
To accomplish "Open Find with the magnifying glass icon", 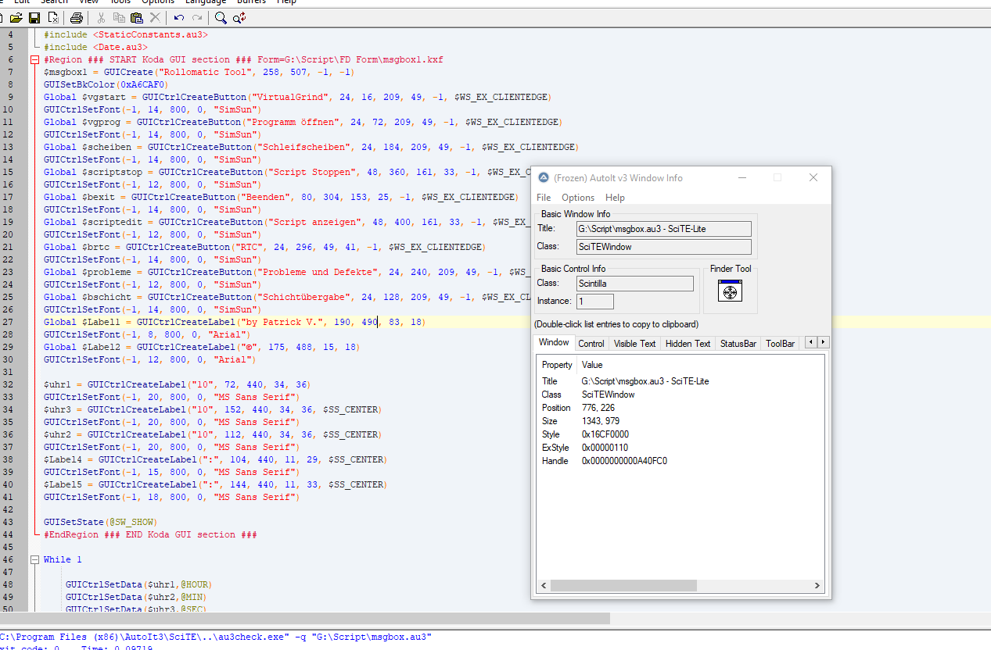I will pos(221,17).
